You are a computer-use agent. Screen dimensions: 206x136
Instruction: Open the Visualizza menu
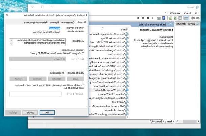(x=175, y=13)
